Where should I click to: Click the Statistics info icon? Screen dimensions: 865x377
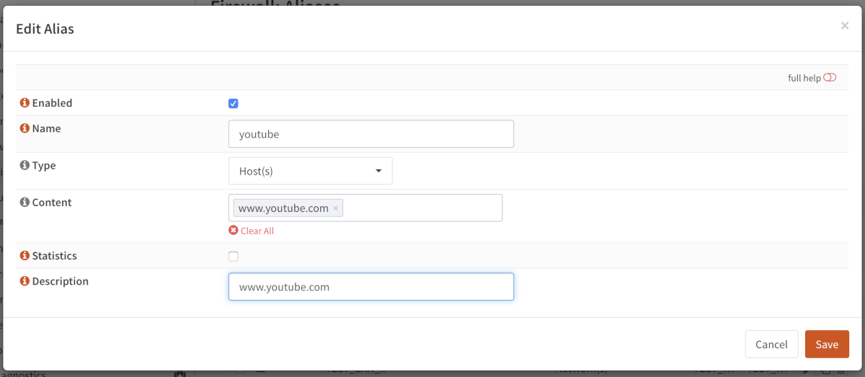pyautogui.click(x=25, y=256)
